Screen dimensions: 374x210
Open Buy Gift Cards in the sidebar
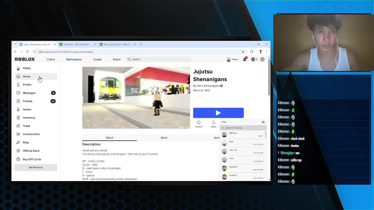pyautogui.click(x=36, y=159)
